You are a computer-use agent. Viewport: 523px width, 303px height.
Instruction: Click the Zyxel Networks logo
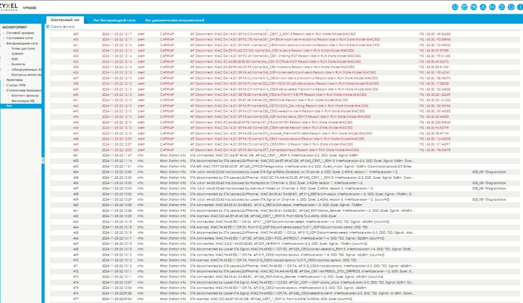coord(9,7)
